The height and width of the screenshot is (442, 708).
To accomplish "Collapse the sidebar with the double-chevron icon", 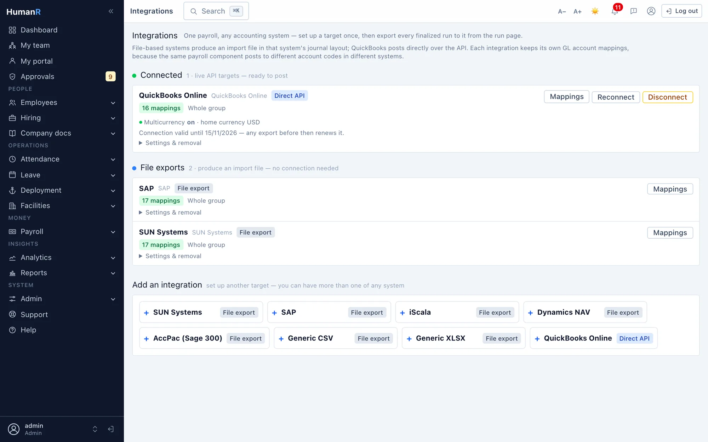I will pos(111,11).
